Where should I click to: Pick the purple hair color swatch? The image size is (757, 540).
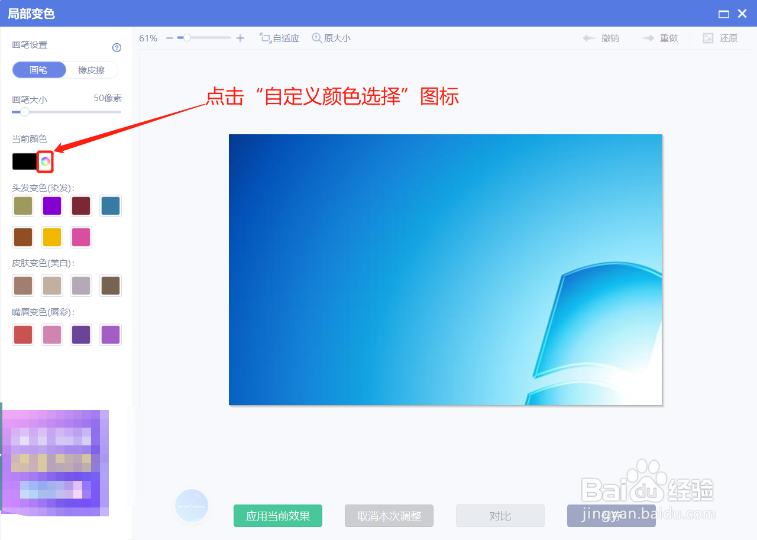coord(52,206)
